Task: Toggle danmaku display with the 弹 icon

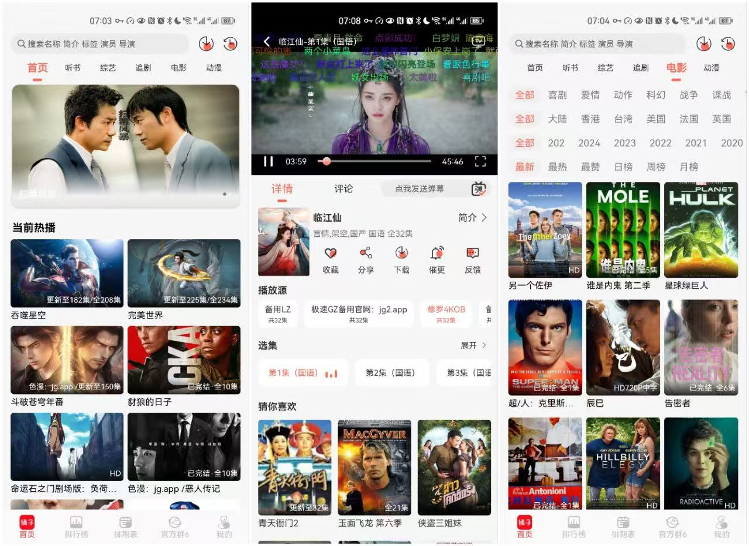Action: [x=479, y=189]
